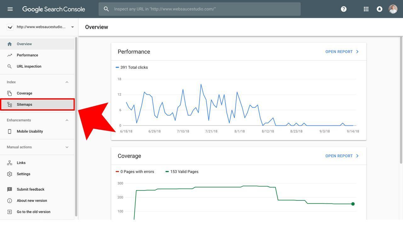403x225 pixels.
Task: Go to the old version link
Action: point(33,212)
